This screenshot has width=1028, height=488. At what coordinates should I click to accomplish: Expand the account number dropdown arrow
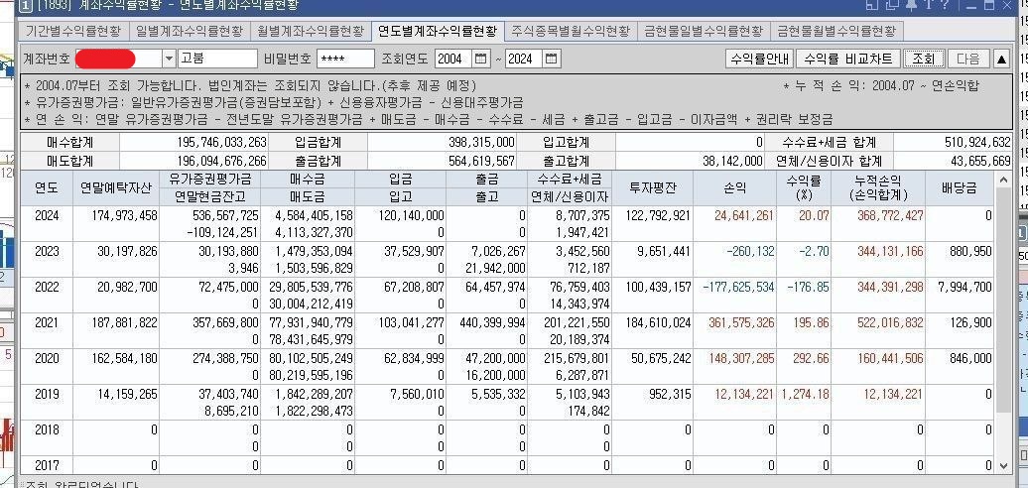click(169, 59)
